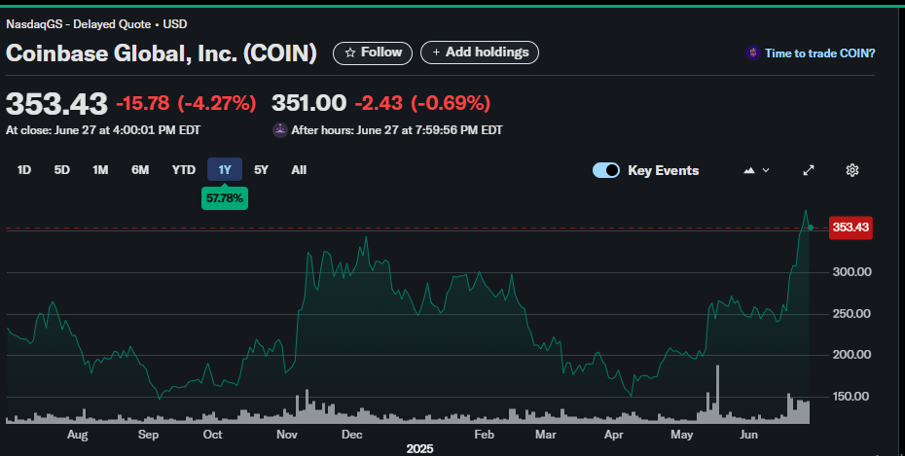The width and height of the screenshot is (905, 456).
Task: Click the after-hours price 351.00
Action: (x=308, y=103)
